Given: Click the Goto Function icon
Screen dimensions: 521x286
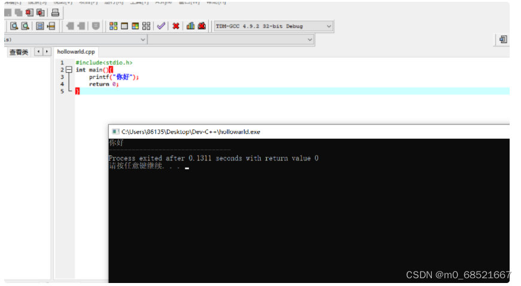Looking at the screenshot, I should pyautogui.click(x=40, y=26).
